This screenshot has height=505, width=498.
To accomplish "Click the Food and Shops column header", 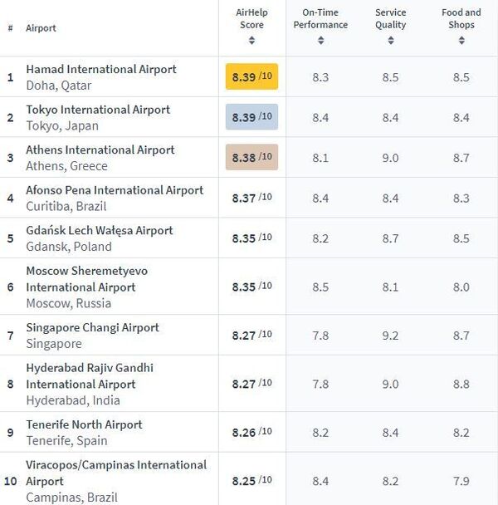I will (x=461, y=19).
